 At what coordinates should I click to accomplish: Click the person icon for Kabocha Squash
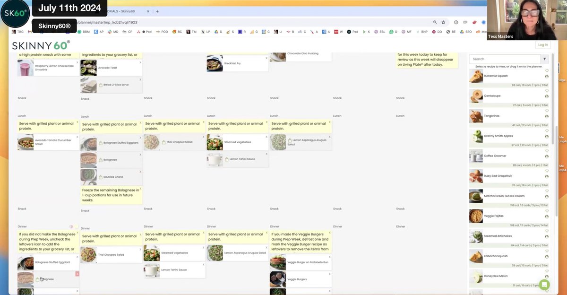[x=547, y=257]
